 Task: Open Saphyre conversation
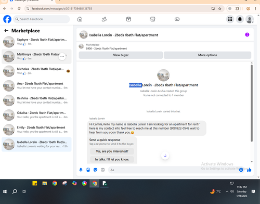click(36, 42)
